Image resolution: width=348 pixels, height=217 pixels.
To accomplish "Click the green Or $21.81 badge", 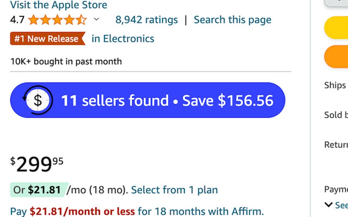I will pos(38,190).
